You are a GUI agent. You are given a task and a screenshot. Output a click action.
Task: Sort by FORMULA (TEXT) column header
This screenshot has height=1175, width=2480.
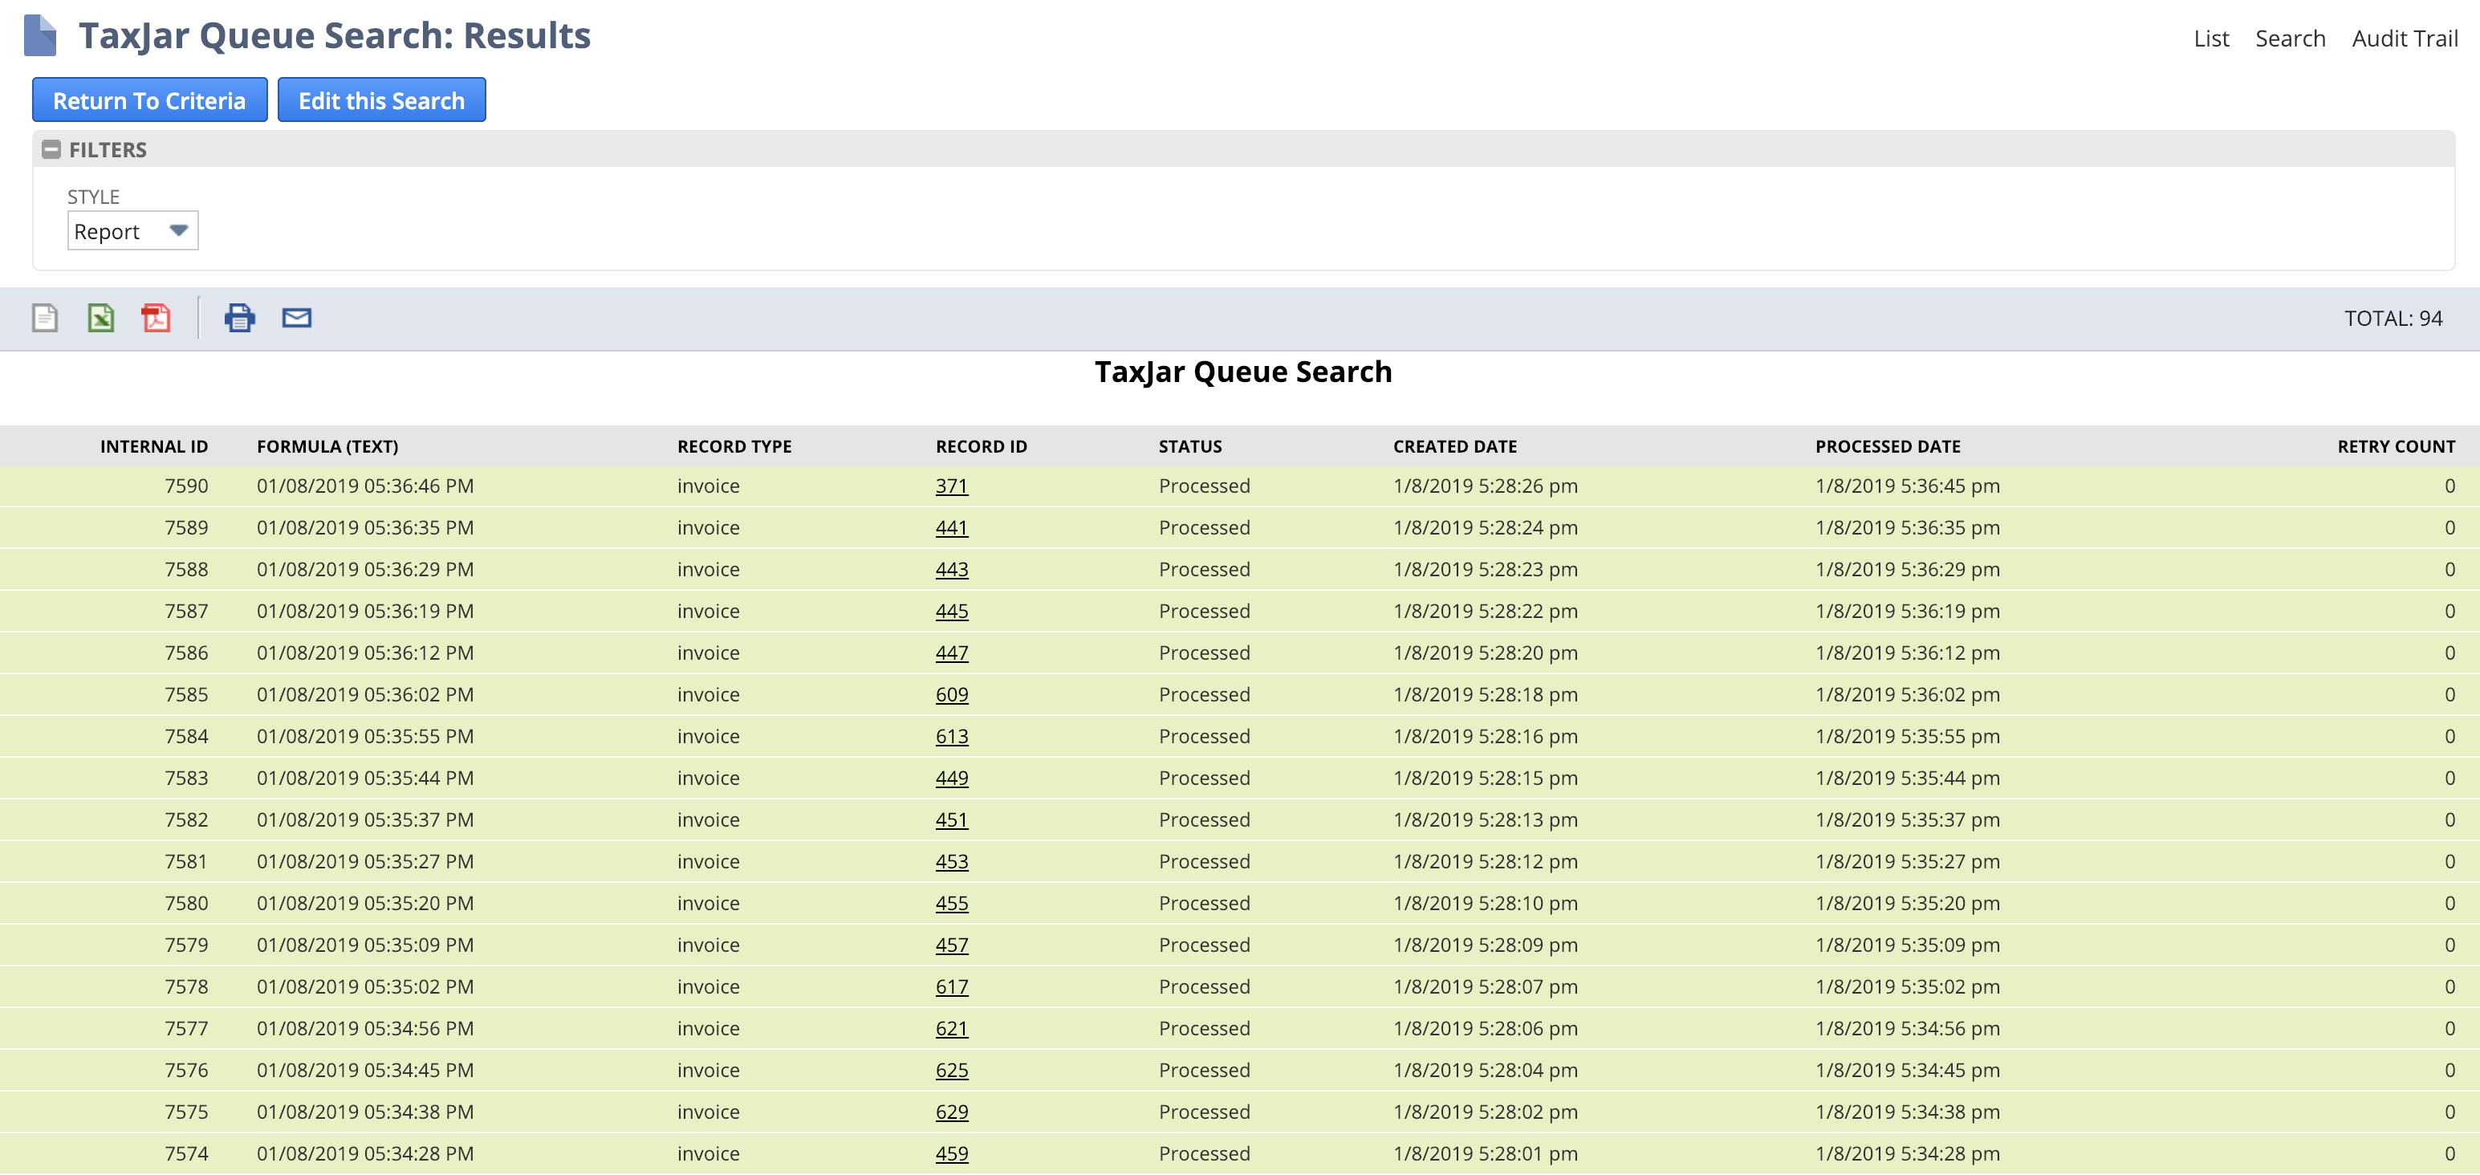[x=327, y=446]
